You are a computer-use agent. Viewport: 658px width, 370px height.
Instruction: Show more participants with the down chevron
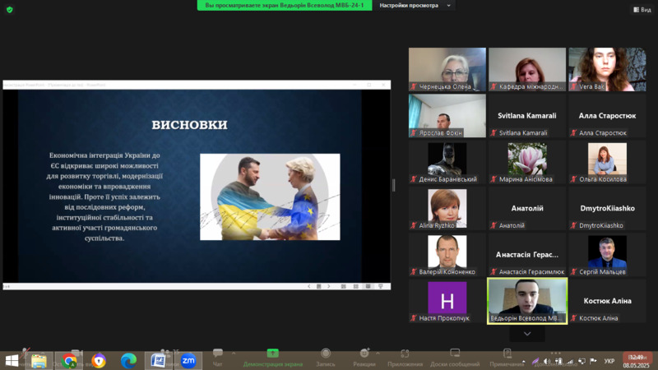[527, 334]
